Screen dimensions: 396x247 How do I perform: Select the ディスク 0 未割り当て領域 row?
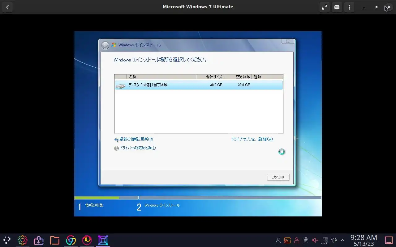(199, 85)
